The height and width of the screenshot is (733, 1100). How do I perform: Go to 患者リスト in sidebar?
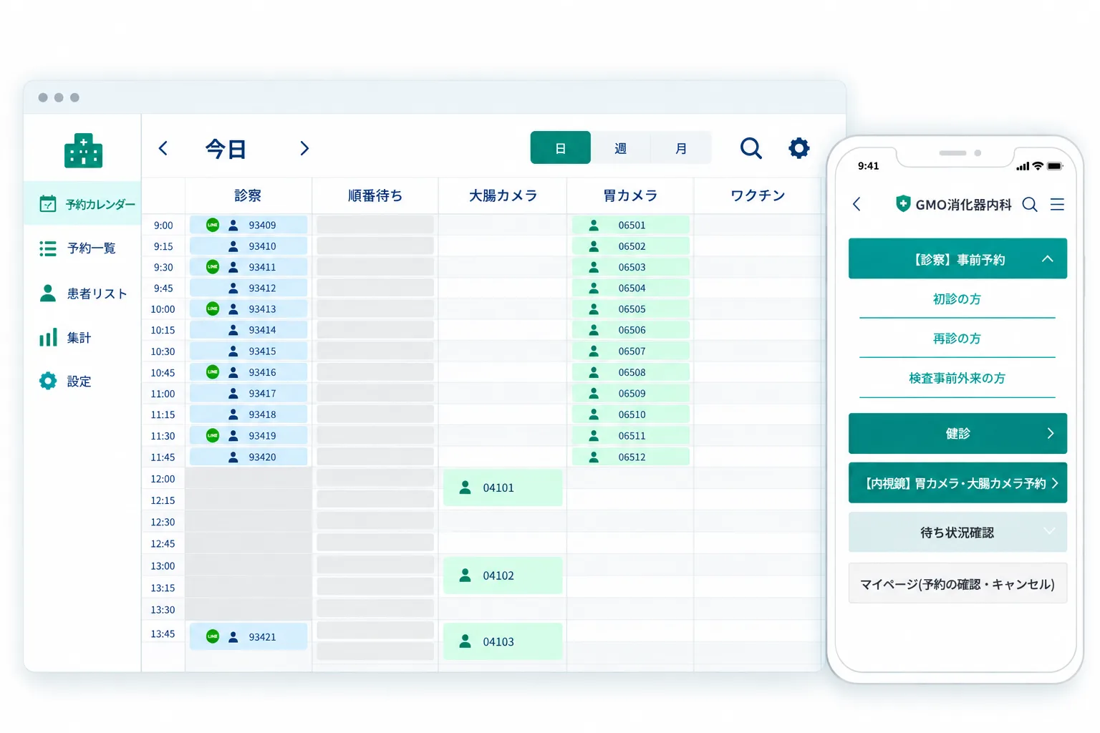(x=83, y=293)
